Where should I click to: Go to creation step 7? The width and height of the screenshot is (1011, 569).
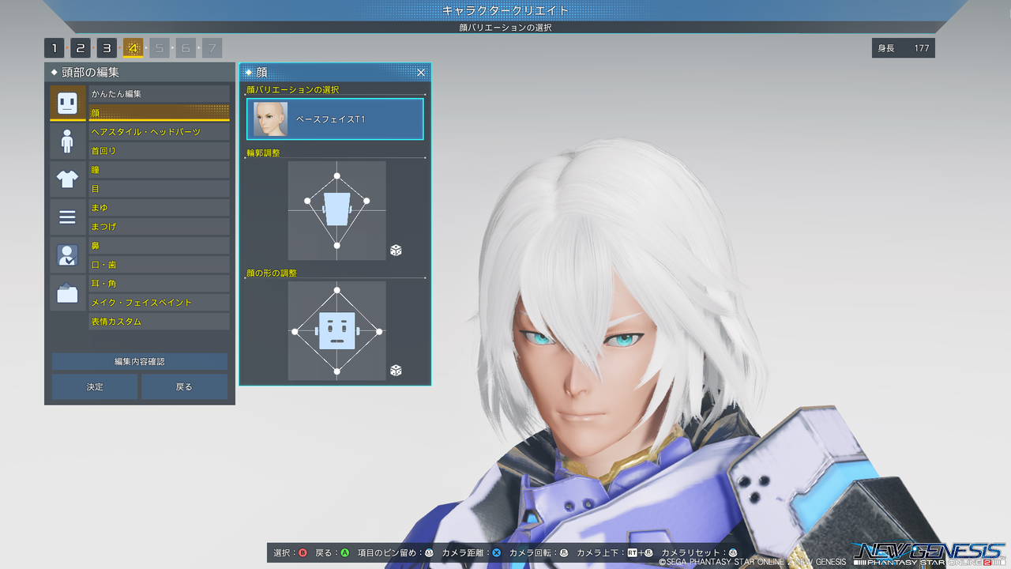(x=212, y=48)
